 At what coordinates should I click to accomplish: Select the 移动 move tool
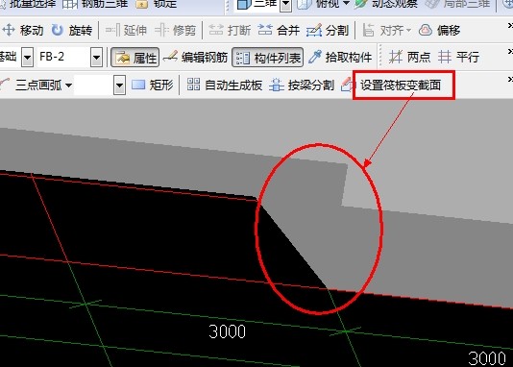tap(23, 31)
